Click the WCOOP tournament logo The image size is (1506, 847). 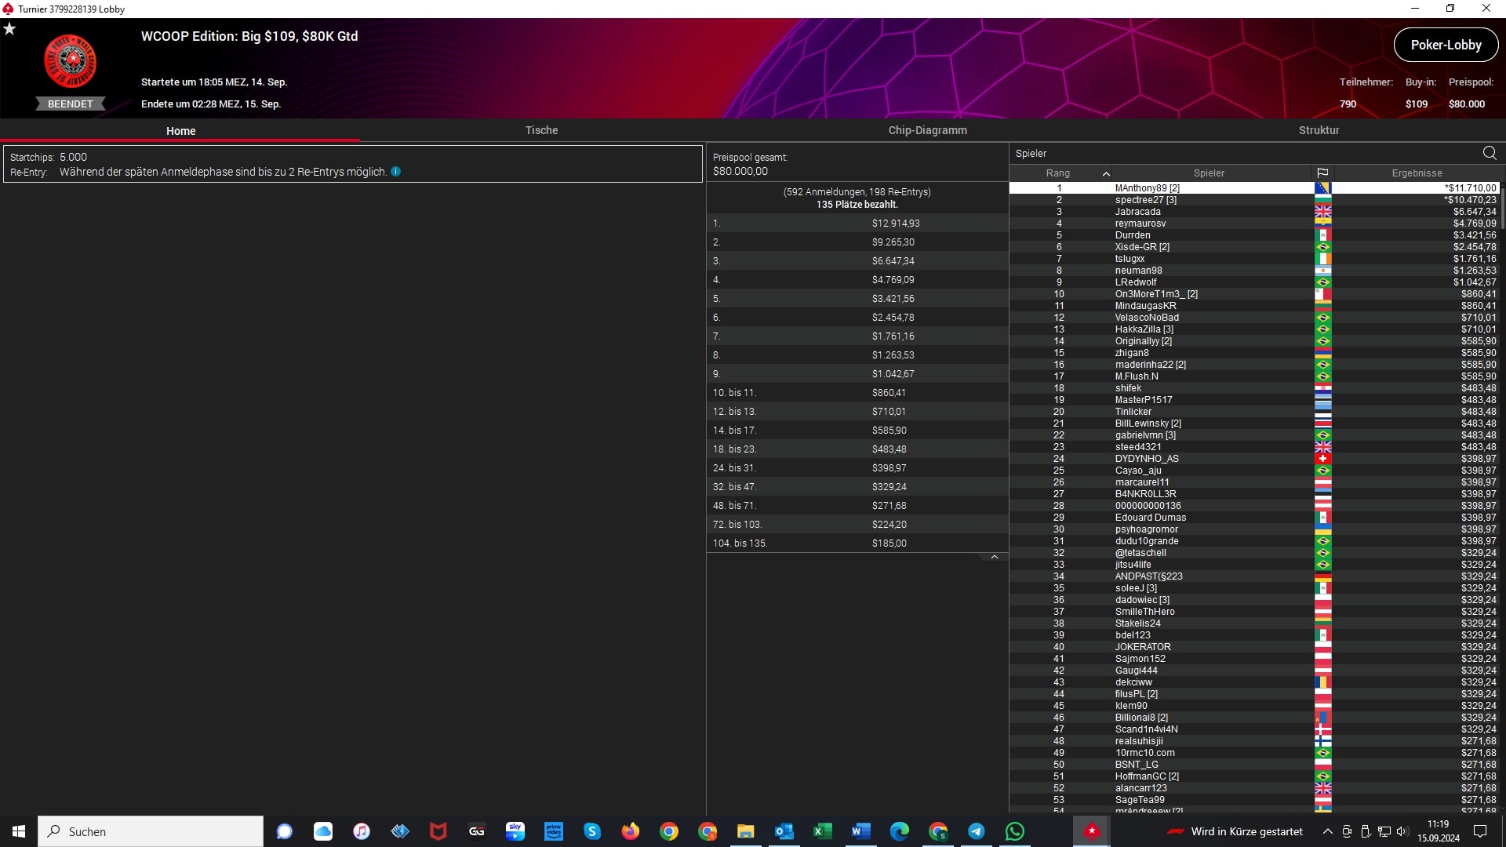71,61
